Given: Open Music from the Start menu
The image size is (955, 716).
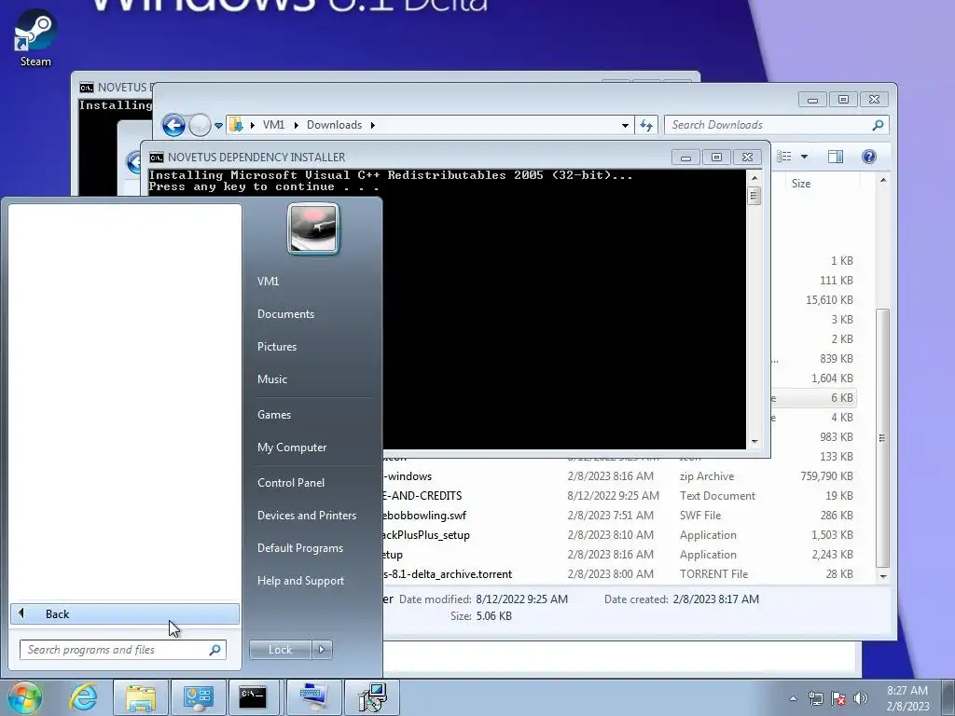Looking at the screenshot, I should [271, 379].
